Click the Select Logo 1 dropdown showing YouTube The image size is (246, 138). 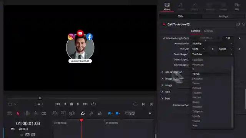[212, 54]
